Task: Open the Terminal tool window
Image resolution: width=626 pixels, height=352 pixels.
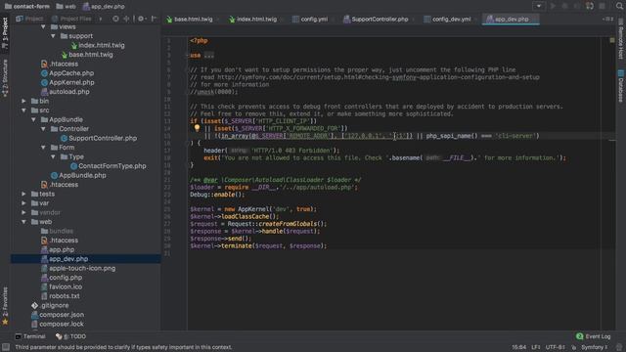Action: click(x=30, y=336)
